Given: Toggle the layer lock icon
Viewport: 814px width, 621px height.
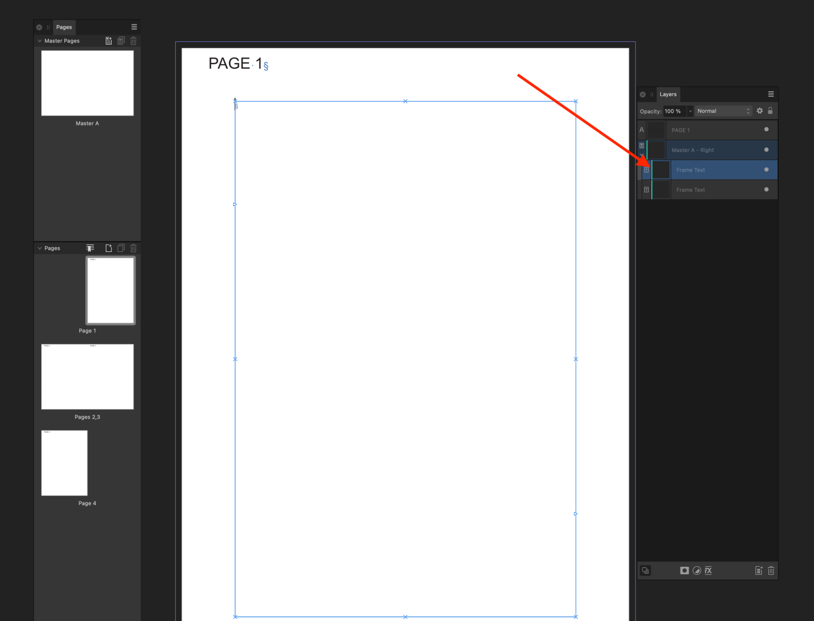Looking at the screenshot, I should 770,111.
